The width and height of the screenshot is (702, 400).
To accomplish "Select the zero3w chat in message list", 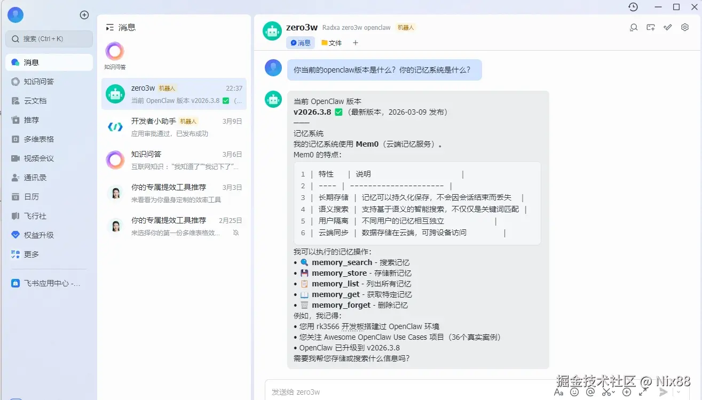I will tap(174, 94).
